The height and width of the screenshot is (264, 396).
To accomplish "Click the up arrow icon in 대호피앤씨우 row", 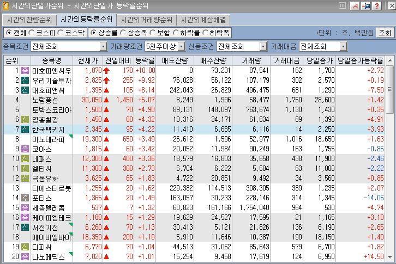I will [x=106, y=71].
